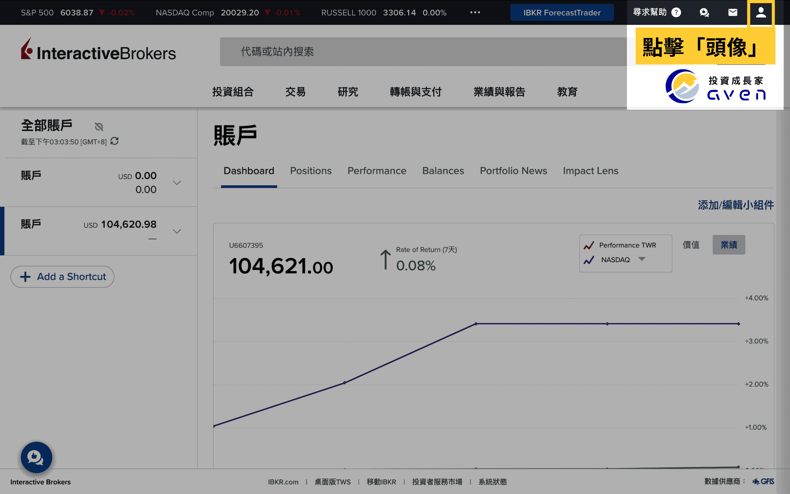The image size is (790, 494).
Task: Click Rate of Return (7天) label
Action: click(426, 249)
